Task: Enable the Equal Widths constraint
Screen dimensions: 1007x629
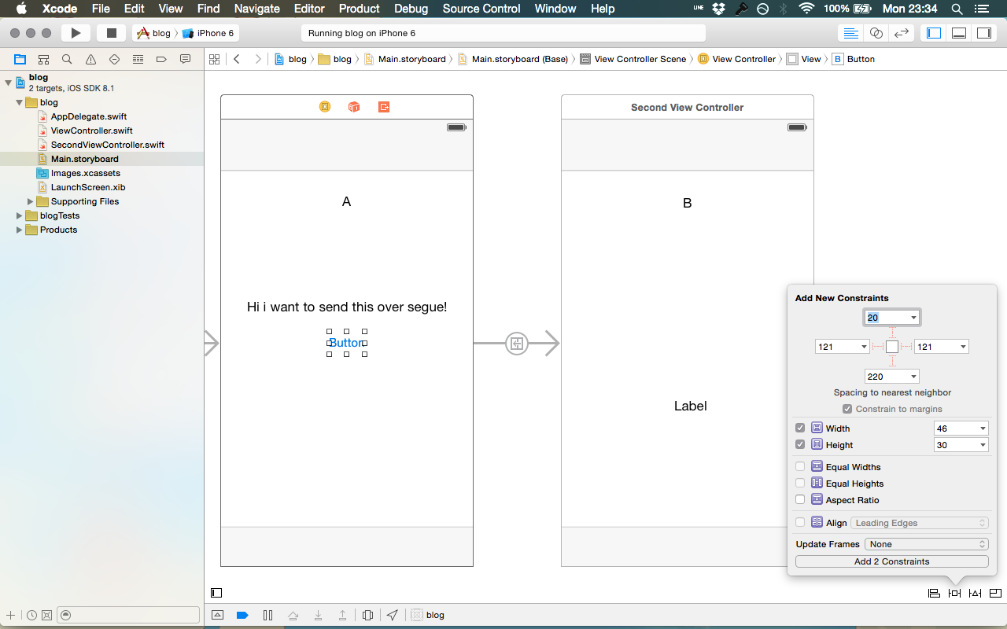Action: coord(800,466)
